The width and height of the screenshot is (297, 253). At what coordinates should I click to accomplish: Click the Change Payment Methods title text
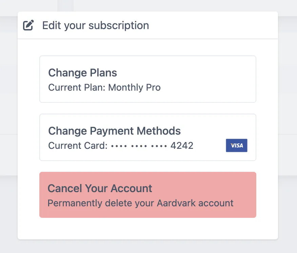115,131
